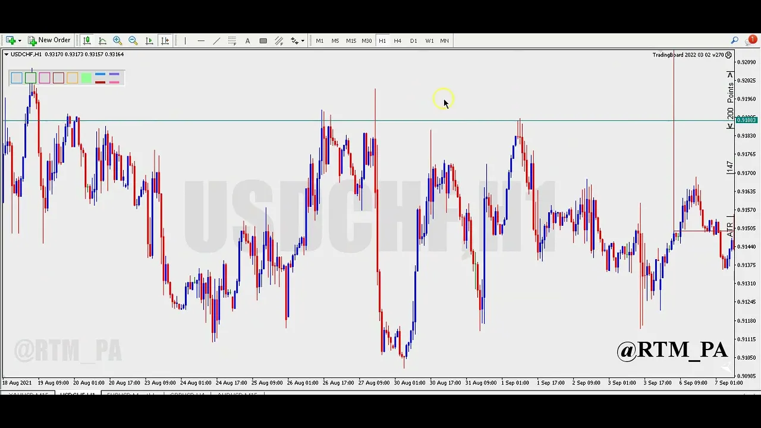Zoom out on the chart
This screenshot has width=761, height=428.
tap(133, 40)
